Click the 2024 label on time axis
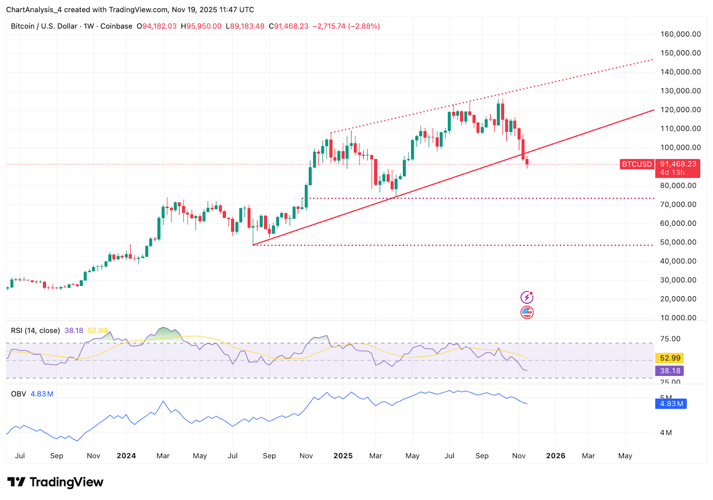 126,455
